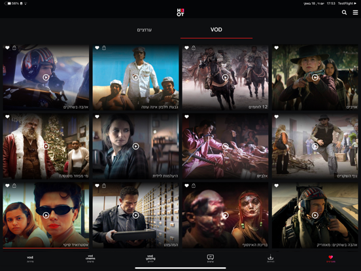Play גבעת חלפון אינה עונה via play icon

click(x=135, y=77)
